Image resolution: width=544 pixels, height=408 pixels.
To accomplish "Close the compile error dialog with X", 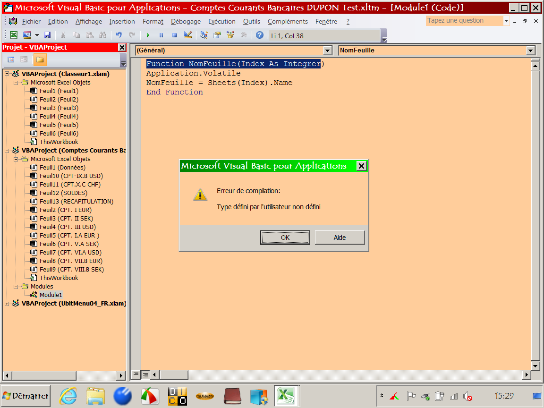I will point(362,166).
